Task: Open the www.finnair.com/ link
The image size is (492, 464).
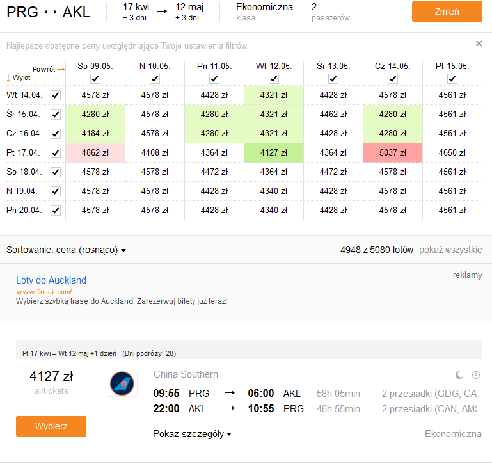Action: (44, 292)
